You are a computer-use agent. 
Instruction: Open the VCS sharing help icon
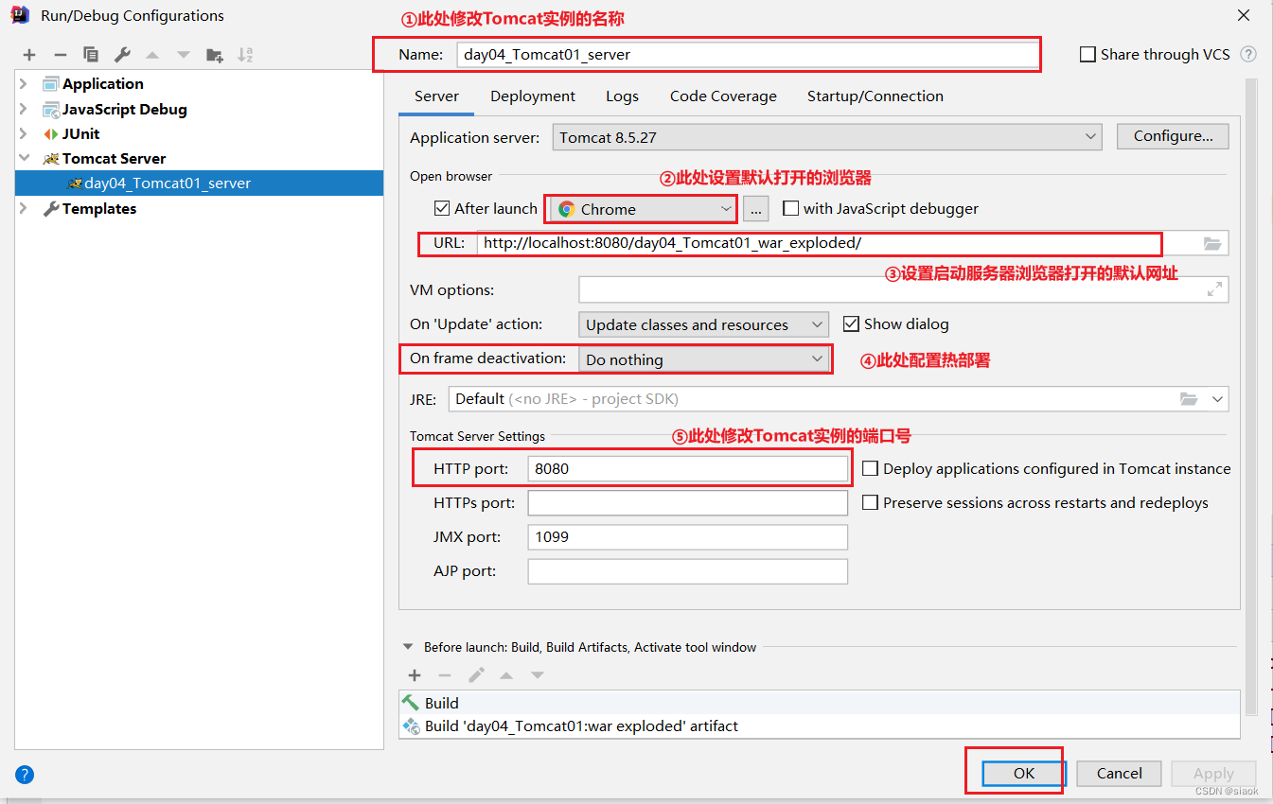click(x=1248, y=54)
